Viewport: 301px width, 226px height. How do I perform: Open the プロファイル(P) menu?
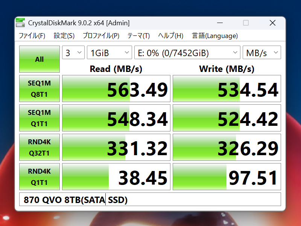pos(101,36)
